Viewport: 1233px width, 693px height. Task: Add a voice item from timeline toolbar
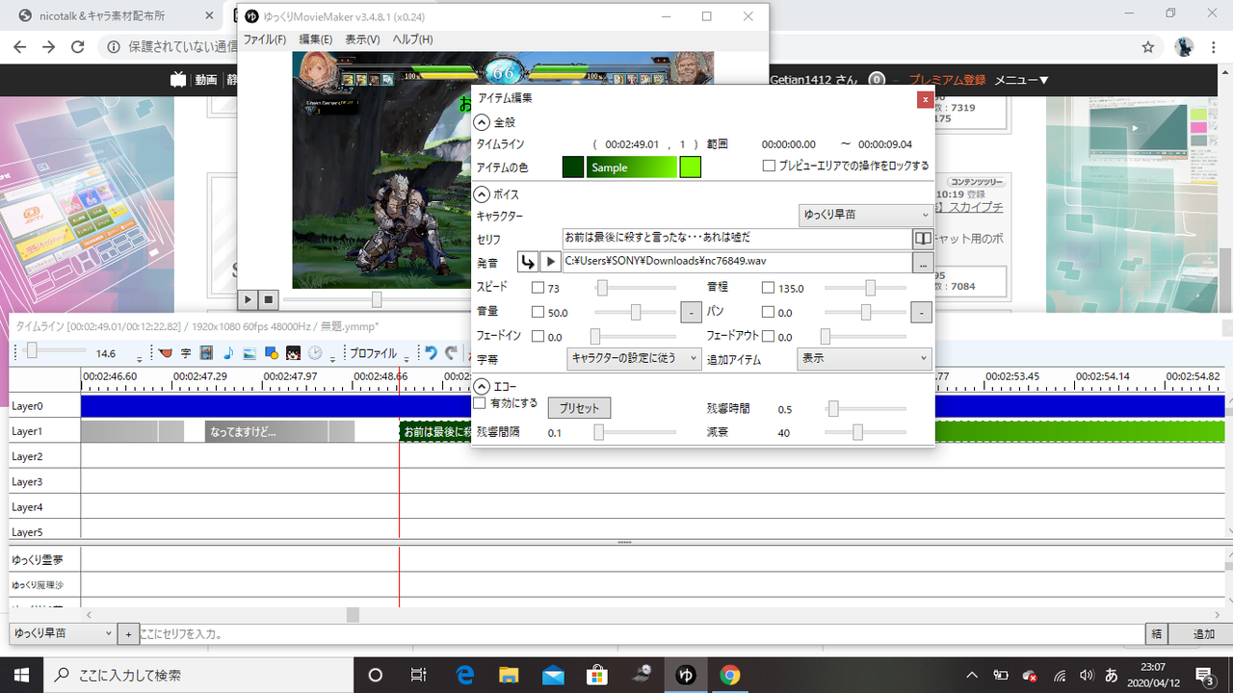166,353
